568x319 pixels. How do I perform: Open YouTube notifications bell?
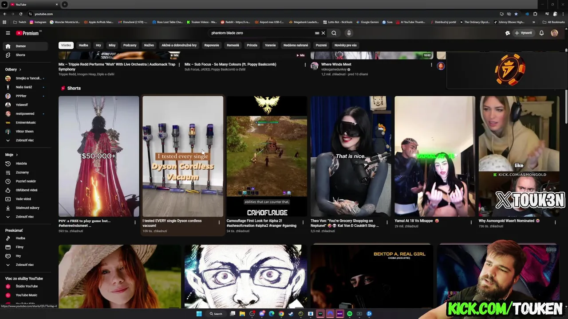tap(541, 33)
